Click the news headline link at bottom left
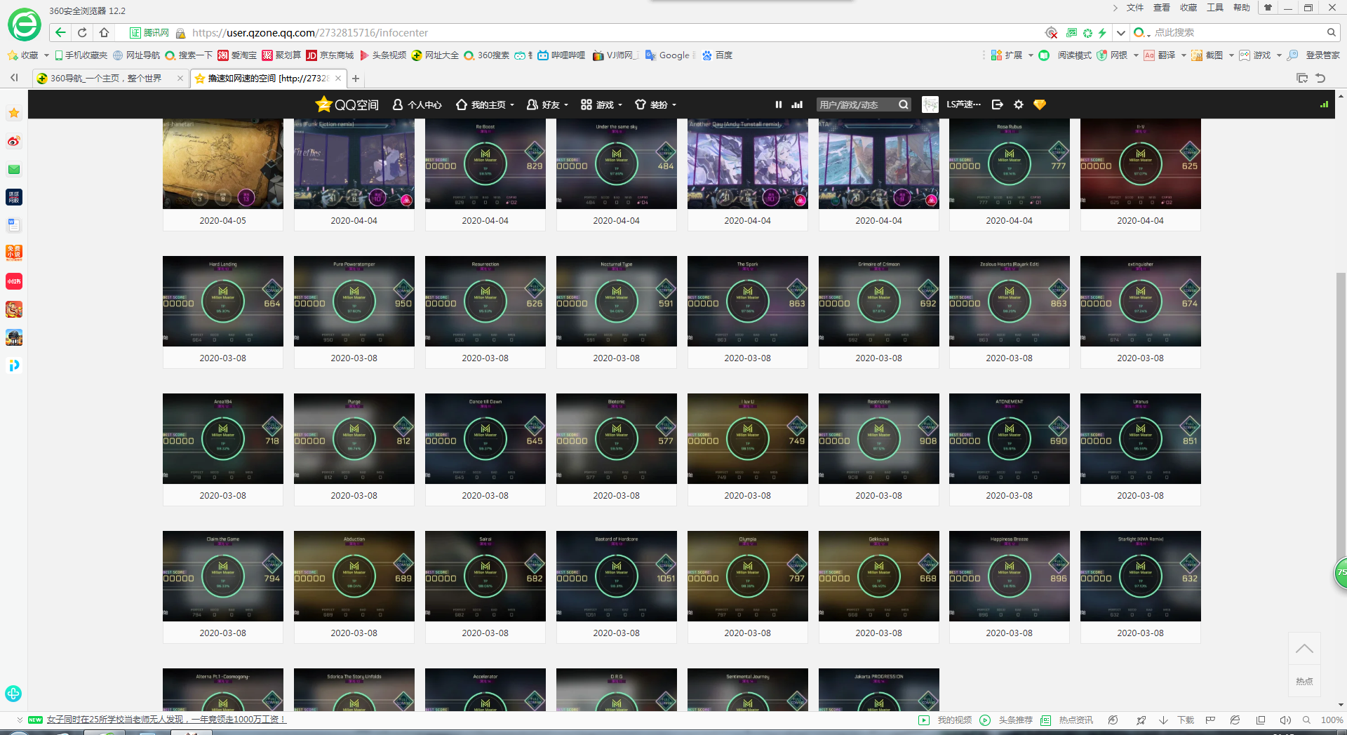Image resolution: width=1347 pixels, height=735 pixels. tap(166, 720)
